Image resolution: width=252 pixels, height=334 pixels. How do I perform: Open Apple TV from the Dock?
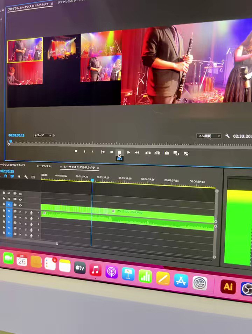click(80, 268)
